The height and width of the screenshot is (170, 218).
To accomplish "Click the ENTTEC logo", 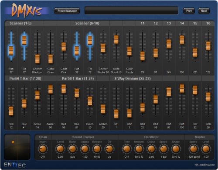I will click(x=15, y=165).
